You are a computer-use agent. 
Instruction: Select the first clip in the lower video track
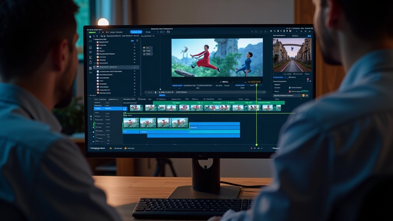tap(131, 123)
